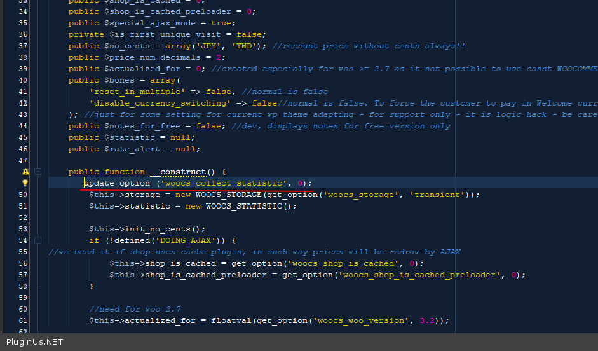Collapse the __construct function fold marker
The width and height of the screenshot is (598, 351).
(38, 172)
